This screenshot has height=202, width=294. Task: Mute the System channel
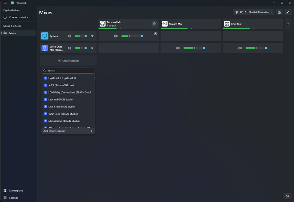point(69,36)
